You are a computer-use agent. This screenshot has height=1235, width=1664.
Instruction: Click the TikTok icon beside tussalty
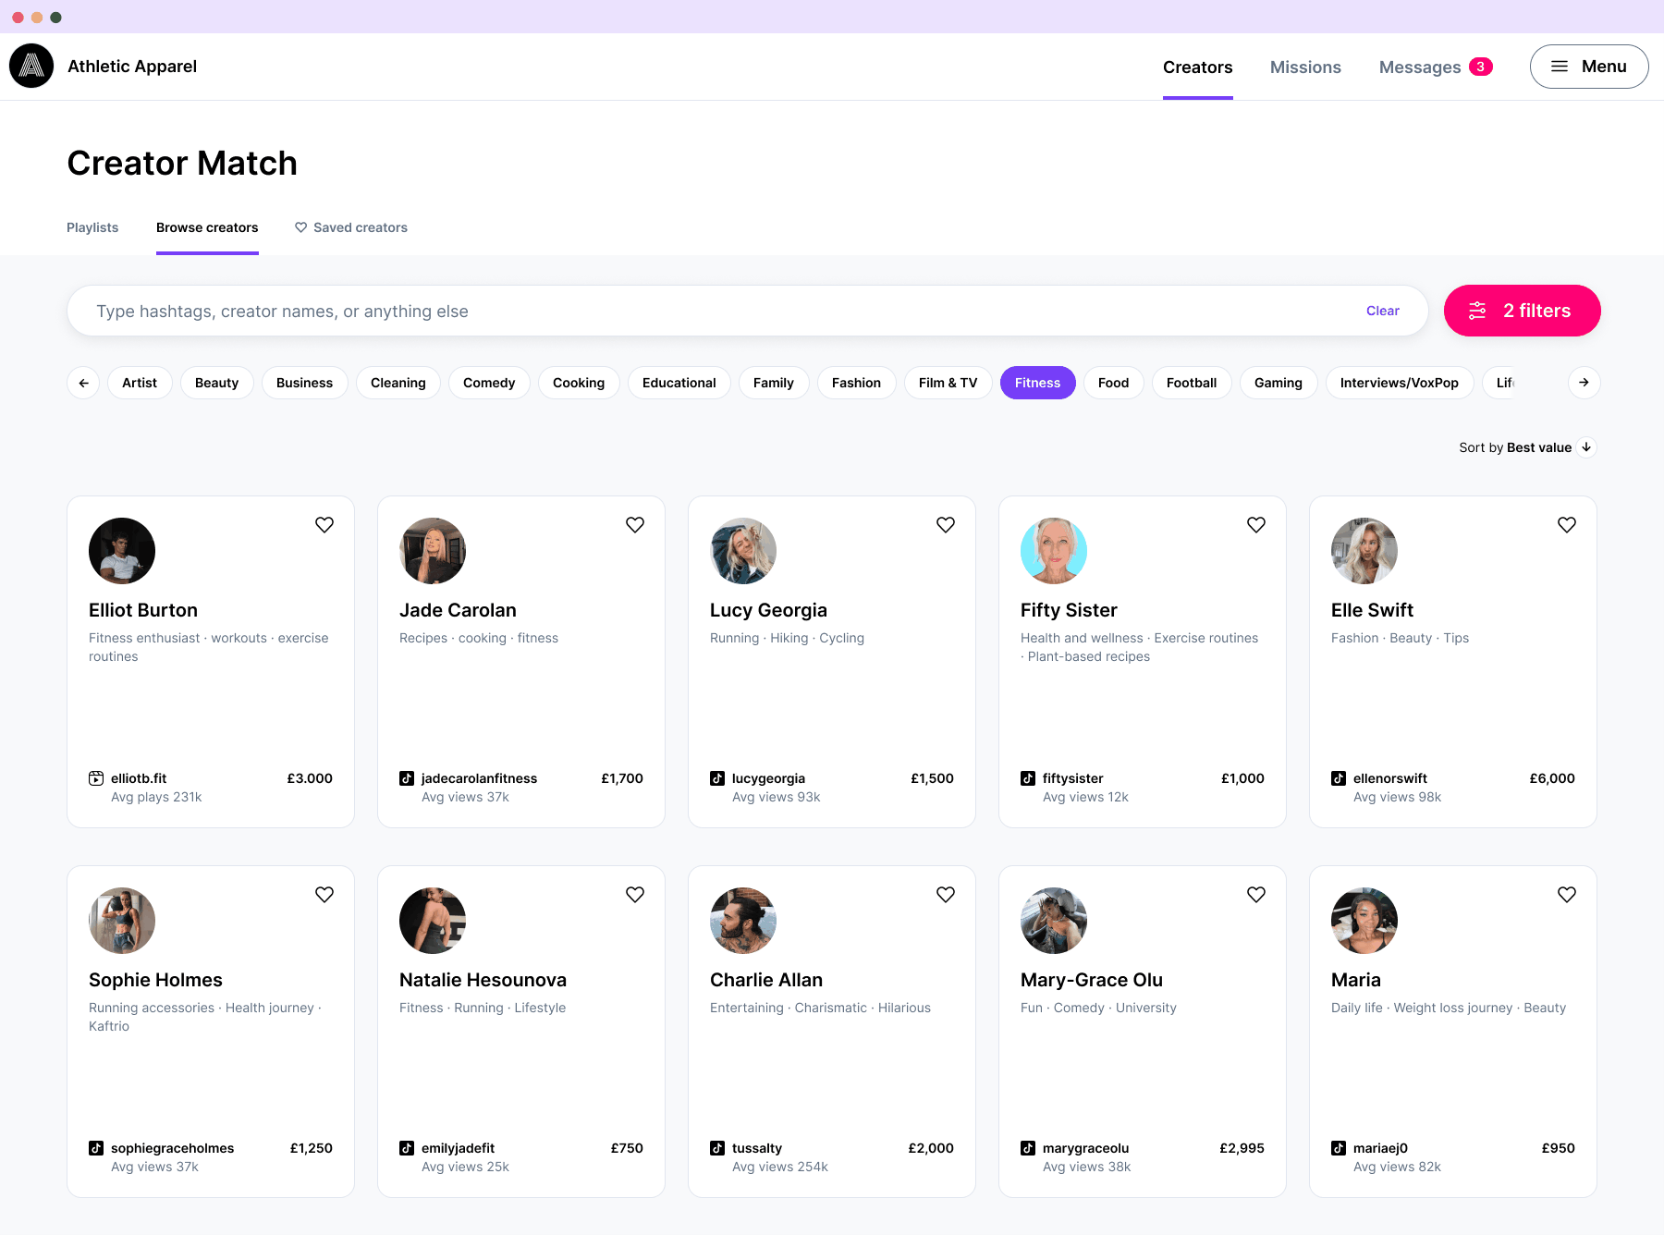tap(717, 1147)
